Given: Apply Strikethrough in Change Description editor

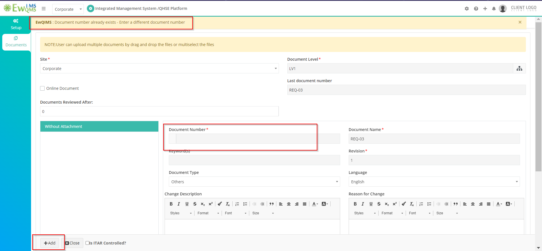Looking at the screenshot, I should pos(195,204).
